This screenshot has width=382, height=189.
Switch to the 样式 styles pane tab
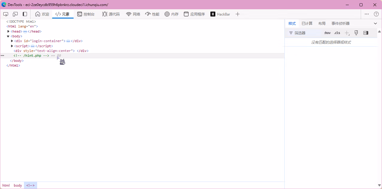tap(292, 24)
